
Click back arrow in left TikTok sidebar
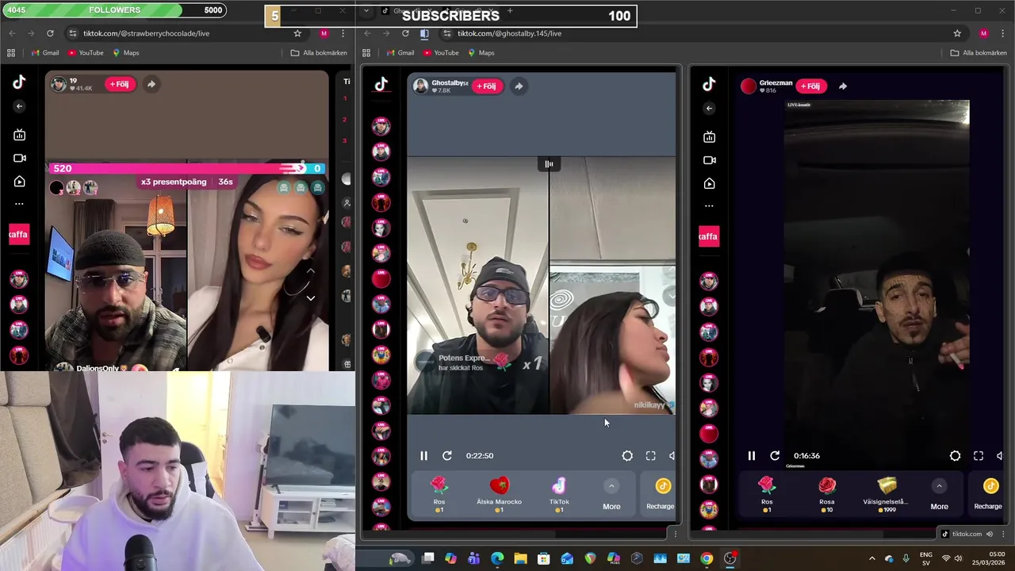(19, 106)
